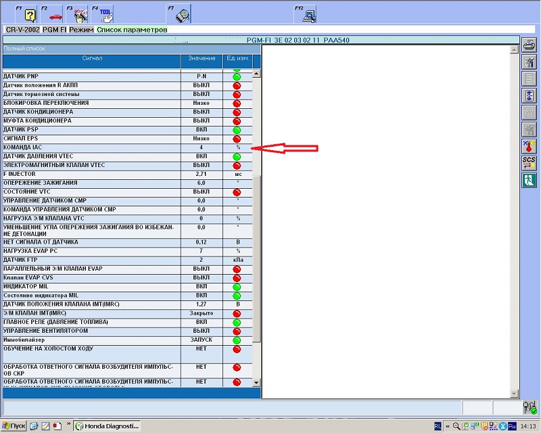Click the taskbar clock showing 14:13
Image resolution: width=541 pixels, height=433 pixels.
[528, 426]
